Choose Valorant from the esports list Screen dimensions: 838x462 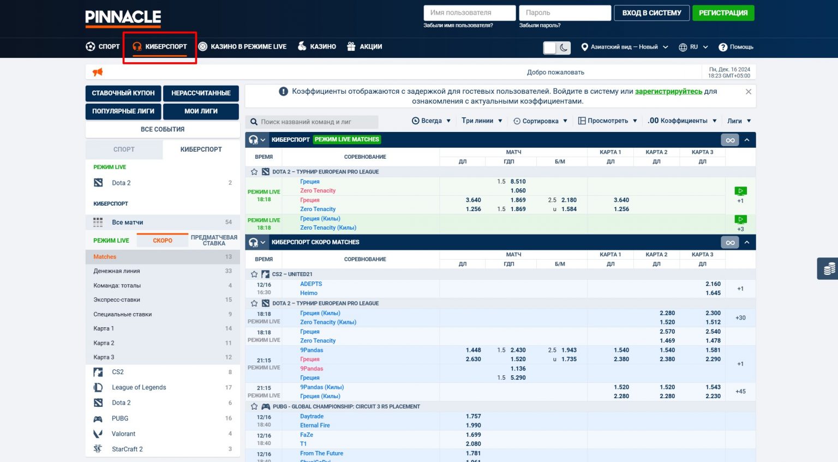coord(123,434)
